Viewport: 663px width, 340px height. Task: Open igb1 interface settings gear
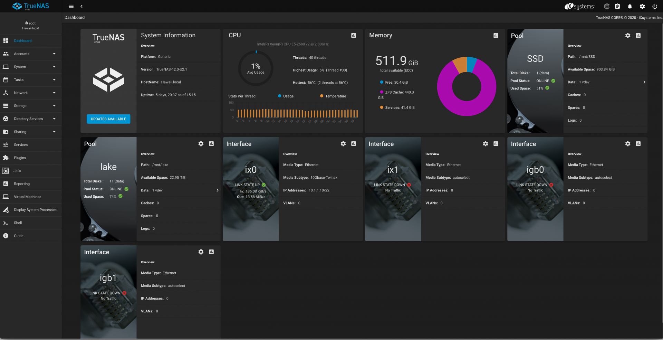click(201, 252)
